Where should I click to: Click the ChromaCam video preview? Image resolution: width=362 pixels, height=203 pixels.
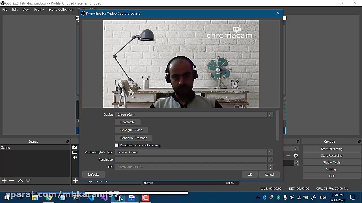tap(181, 64)
